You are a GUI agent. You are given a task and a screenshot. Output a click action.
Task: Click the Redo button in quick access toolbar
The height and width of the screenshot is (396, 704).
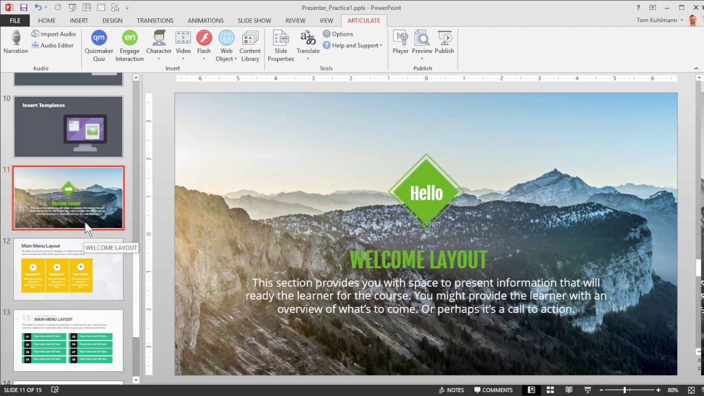pos(58,8)
